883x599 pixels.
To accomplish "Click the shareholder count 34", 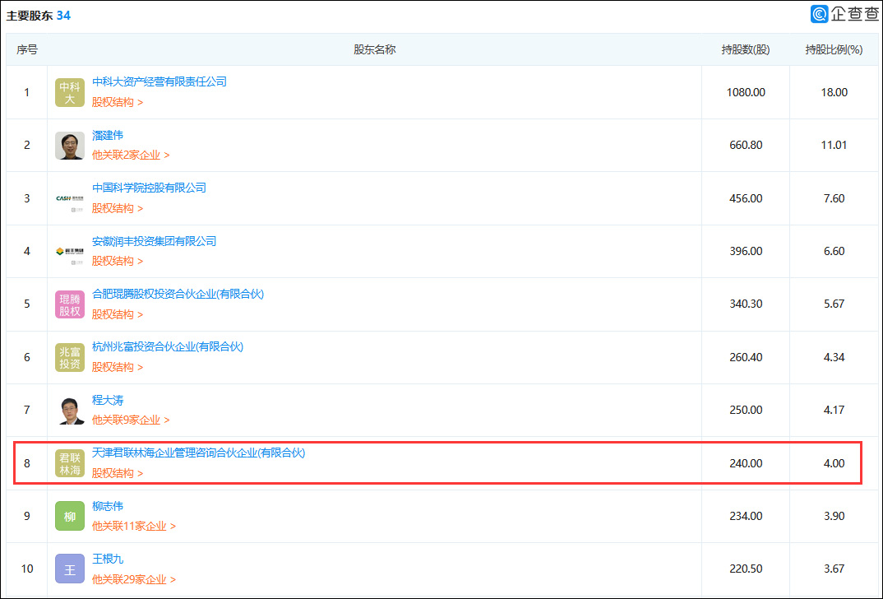I will coord(63,16).
